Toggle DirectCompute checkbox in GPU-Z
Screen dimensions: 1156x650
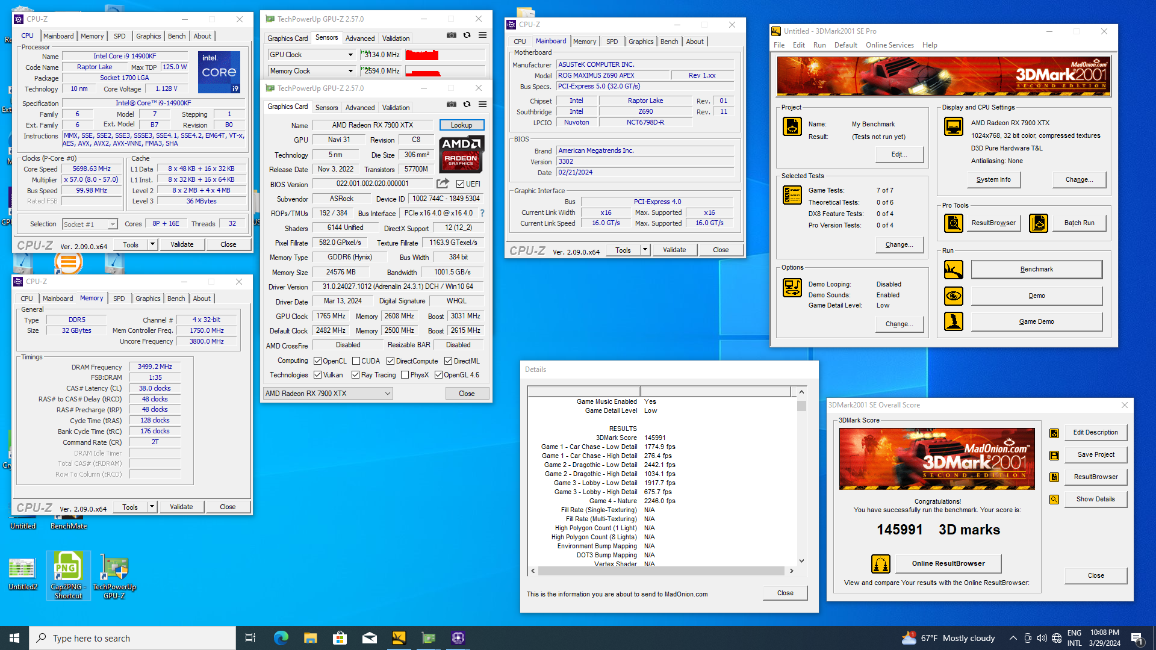390,361
